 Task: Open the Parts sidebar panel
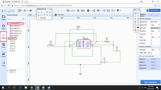click(4, 45)
